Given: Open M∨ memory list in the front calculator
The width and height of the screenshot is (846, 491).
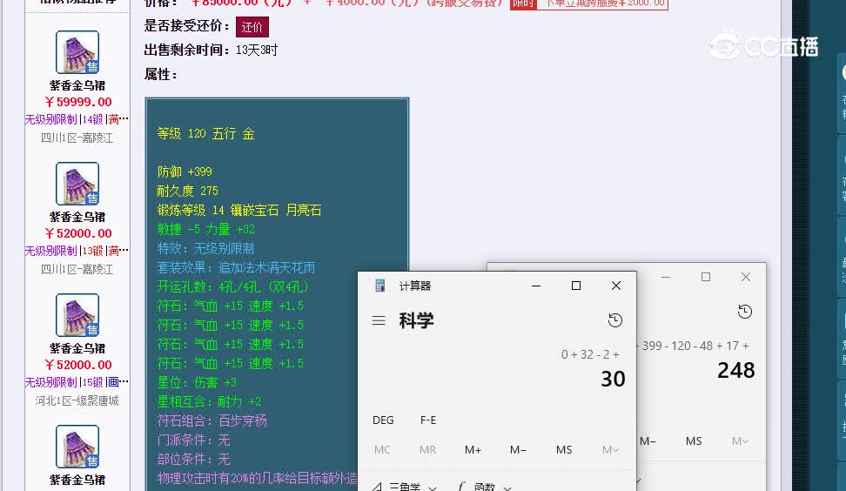Looking at the screenshot, I should [611, 449].
